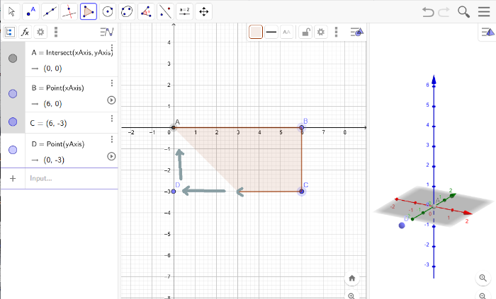Image resolution: width=496 pixels, height=299 pixels.
Task: Select the Polygon tool
Action: pos(89,12)
